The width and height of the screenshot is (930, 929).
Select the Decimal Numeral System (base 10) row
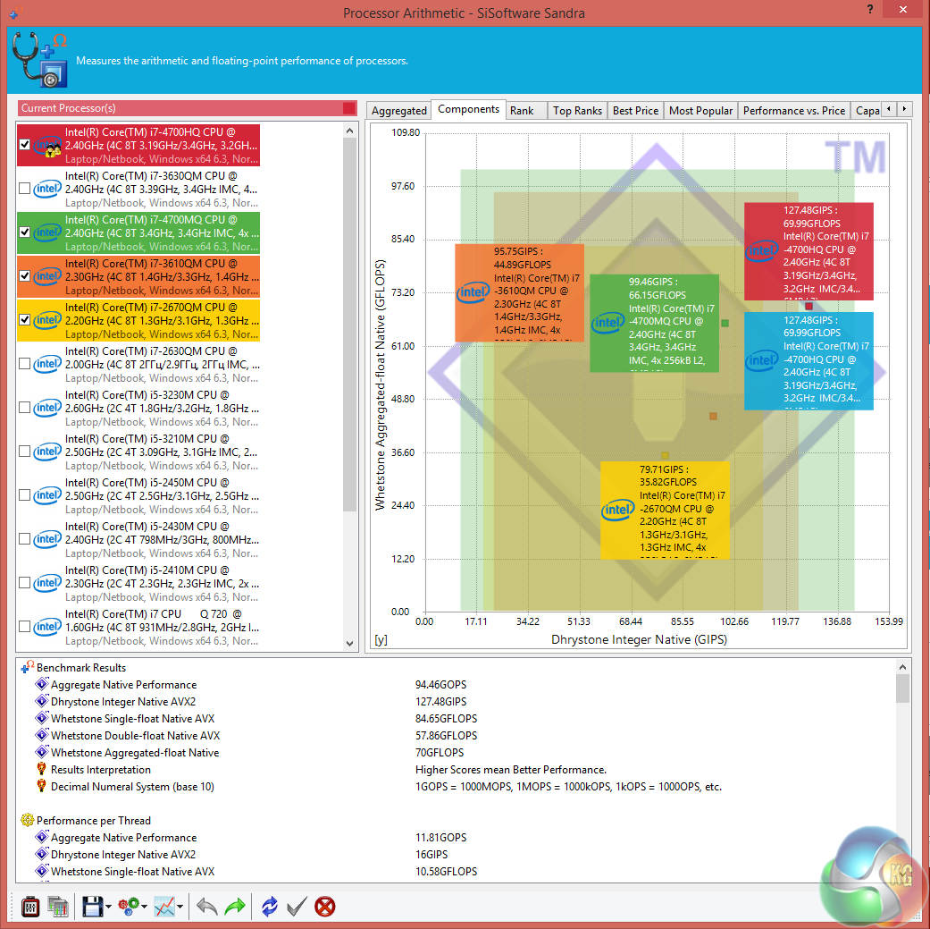coord(457,787)
